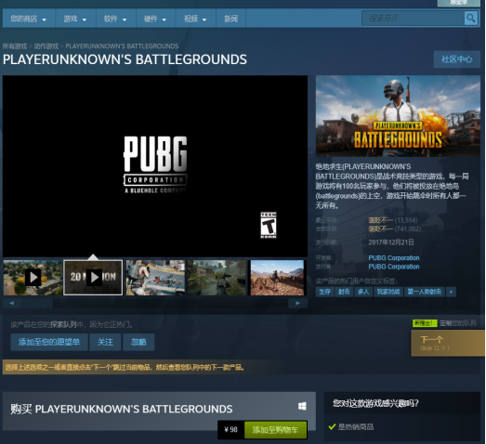Select the boat gameplay screenshot thumbnail

coord(155,278)
